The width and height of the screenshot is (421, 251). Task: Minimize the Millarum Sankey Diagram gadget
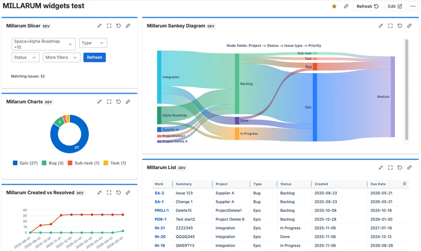[381, 26]
